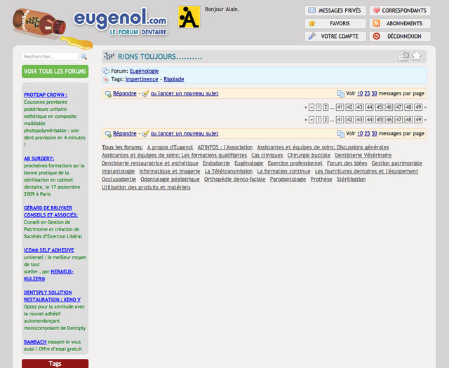This screenshot has width=449, height=368.
Task: Show 25 messages per page at top
Action: (367, 93)
